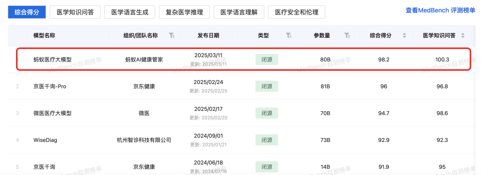Click update date 更新: 2025/01/21

pyautogui.click(x=208, y=144)
